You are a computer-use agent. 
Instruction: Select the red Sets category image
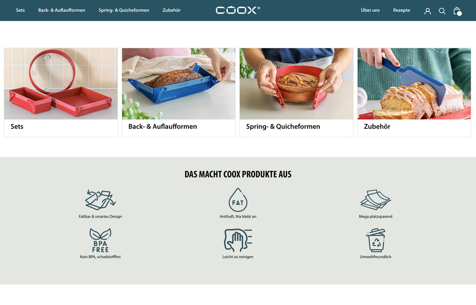pos(61,84)
